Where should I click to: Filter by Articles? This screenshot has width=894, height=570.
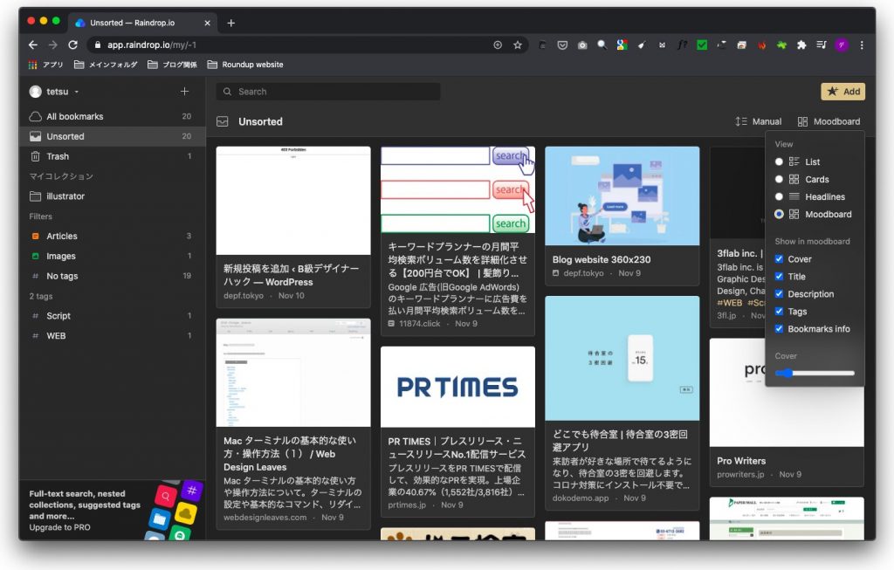pyautogui.click(x=113, y=236)
